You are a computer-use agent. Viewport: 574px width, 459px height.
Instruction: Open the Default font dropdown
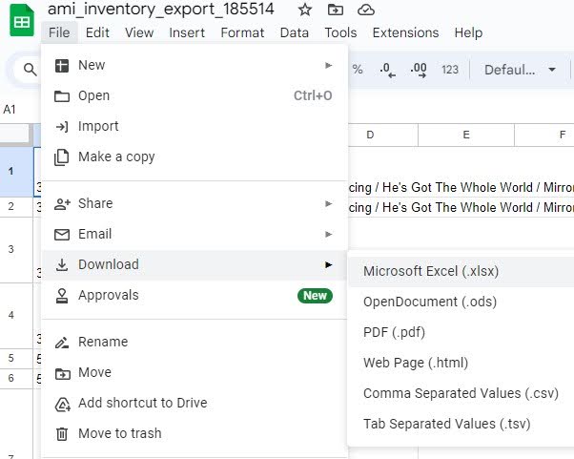click(520, 70)
